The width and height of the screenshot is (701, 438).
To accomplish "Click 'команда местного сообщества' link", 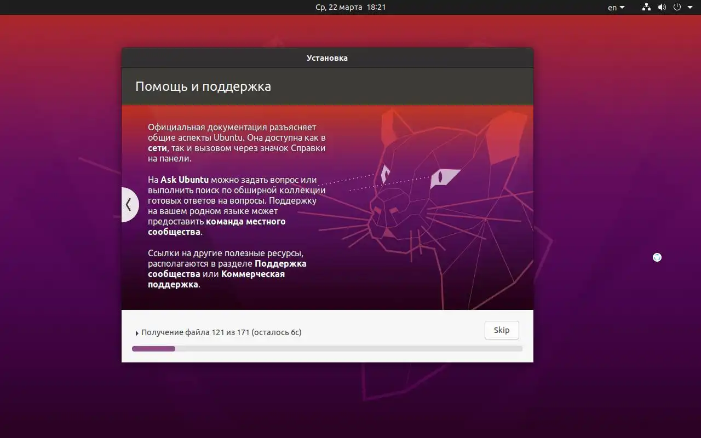I will coord(217,227).
